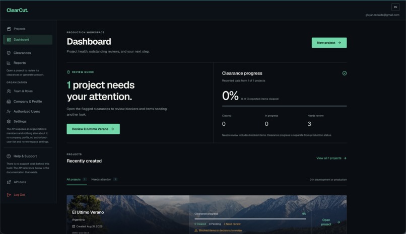The height and width of the screenshot is (234, 406).
Task: Click the Reports bar chart icon
Action: pyautogui.click(x=9, y=63)
